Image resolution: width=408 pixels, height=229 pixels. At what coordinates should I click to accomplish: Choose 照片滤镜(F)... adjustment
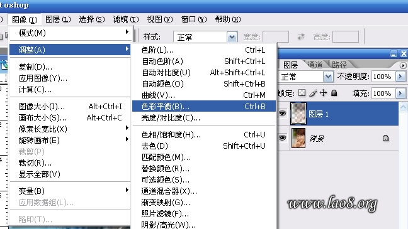click(204, 214)
